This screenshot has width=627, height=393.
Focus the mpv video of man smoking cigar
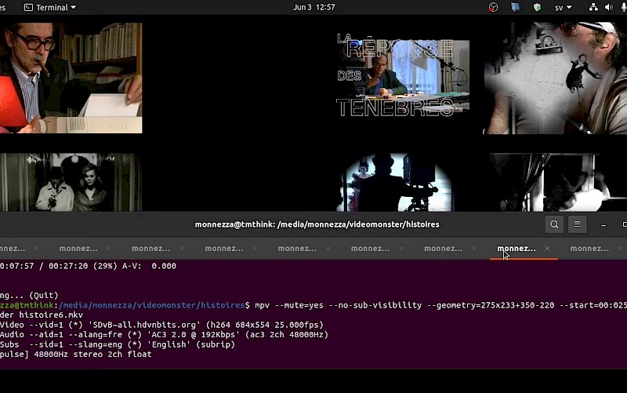click(x=71, y=78)
